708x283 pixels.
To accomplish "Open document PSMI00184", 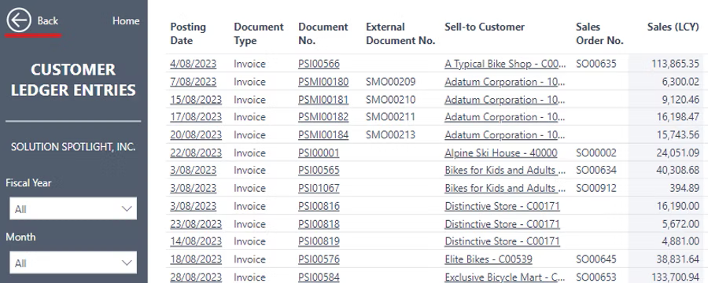I will 323,134.
